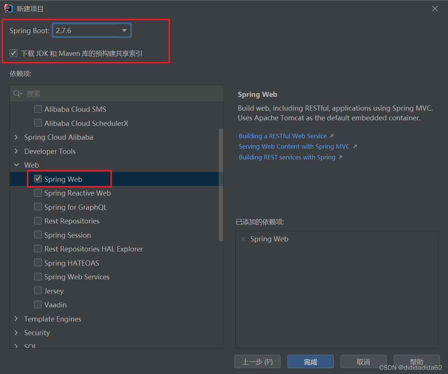Click the Finish button
Screen dimensions: 448x374
coord(310,362)
